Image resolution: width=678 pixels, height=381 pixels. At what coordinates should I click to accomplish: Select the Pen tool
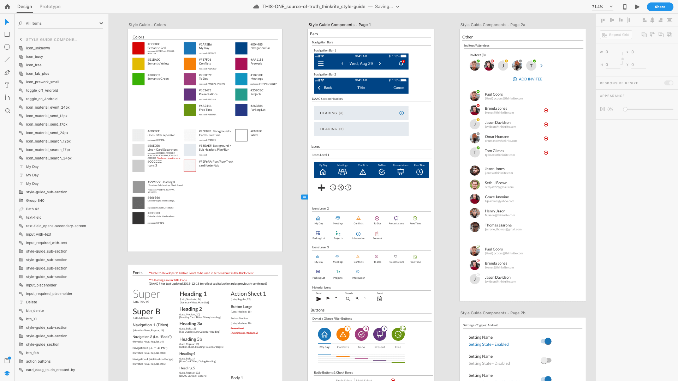pyautogui.click(x=7, y=73)
